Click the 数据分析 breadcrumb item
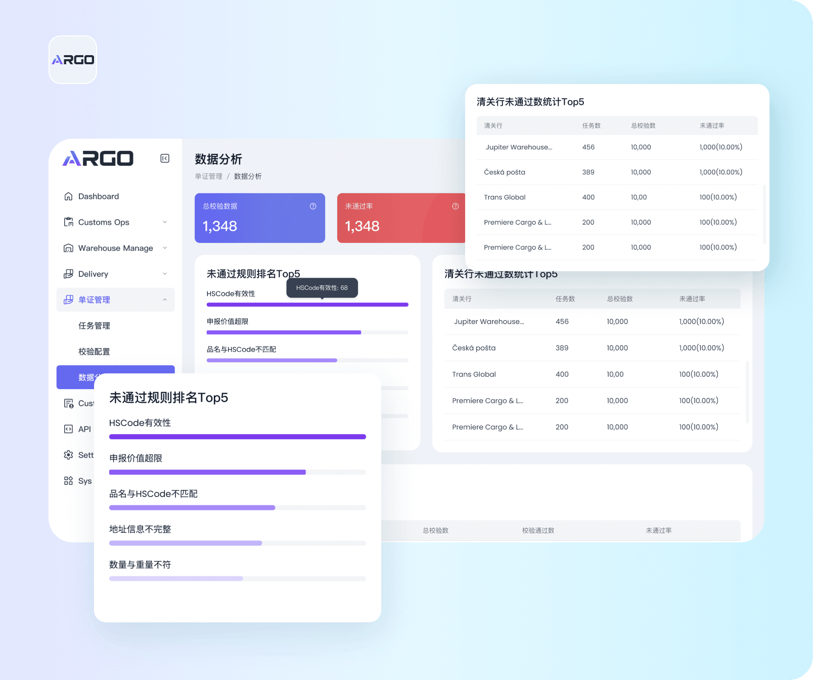 point(248,176)
